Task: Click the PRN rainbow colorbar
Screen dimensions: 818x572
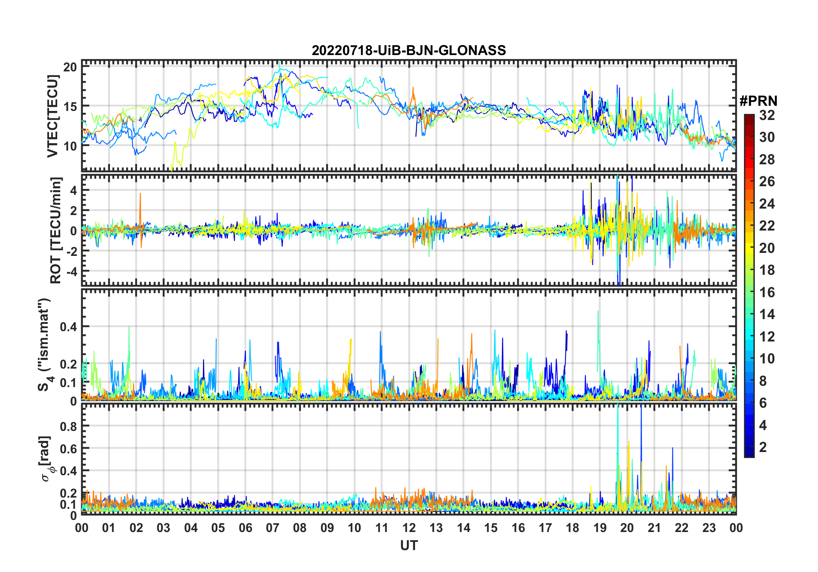Action: point(749,286)
